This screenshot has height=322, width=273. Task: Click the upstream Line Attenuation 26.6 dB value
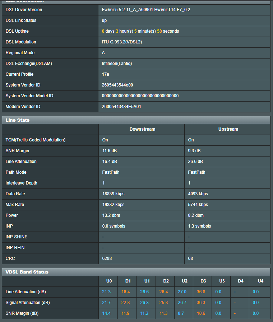(x=195, y=162)
